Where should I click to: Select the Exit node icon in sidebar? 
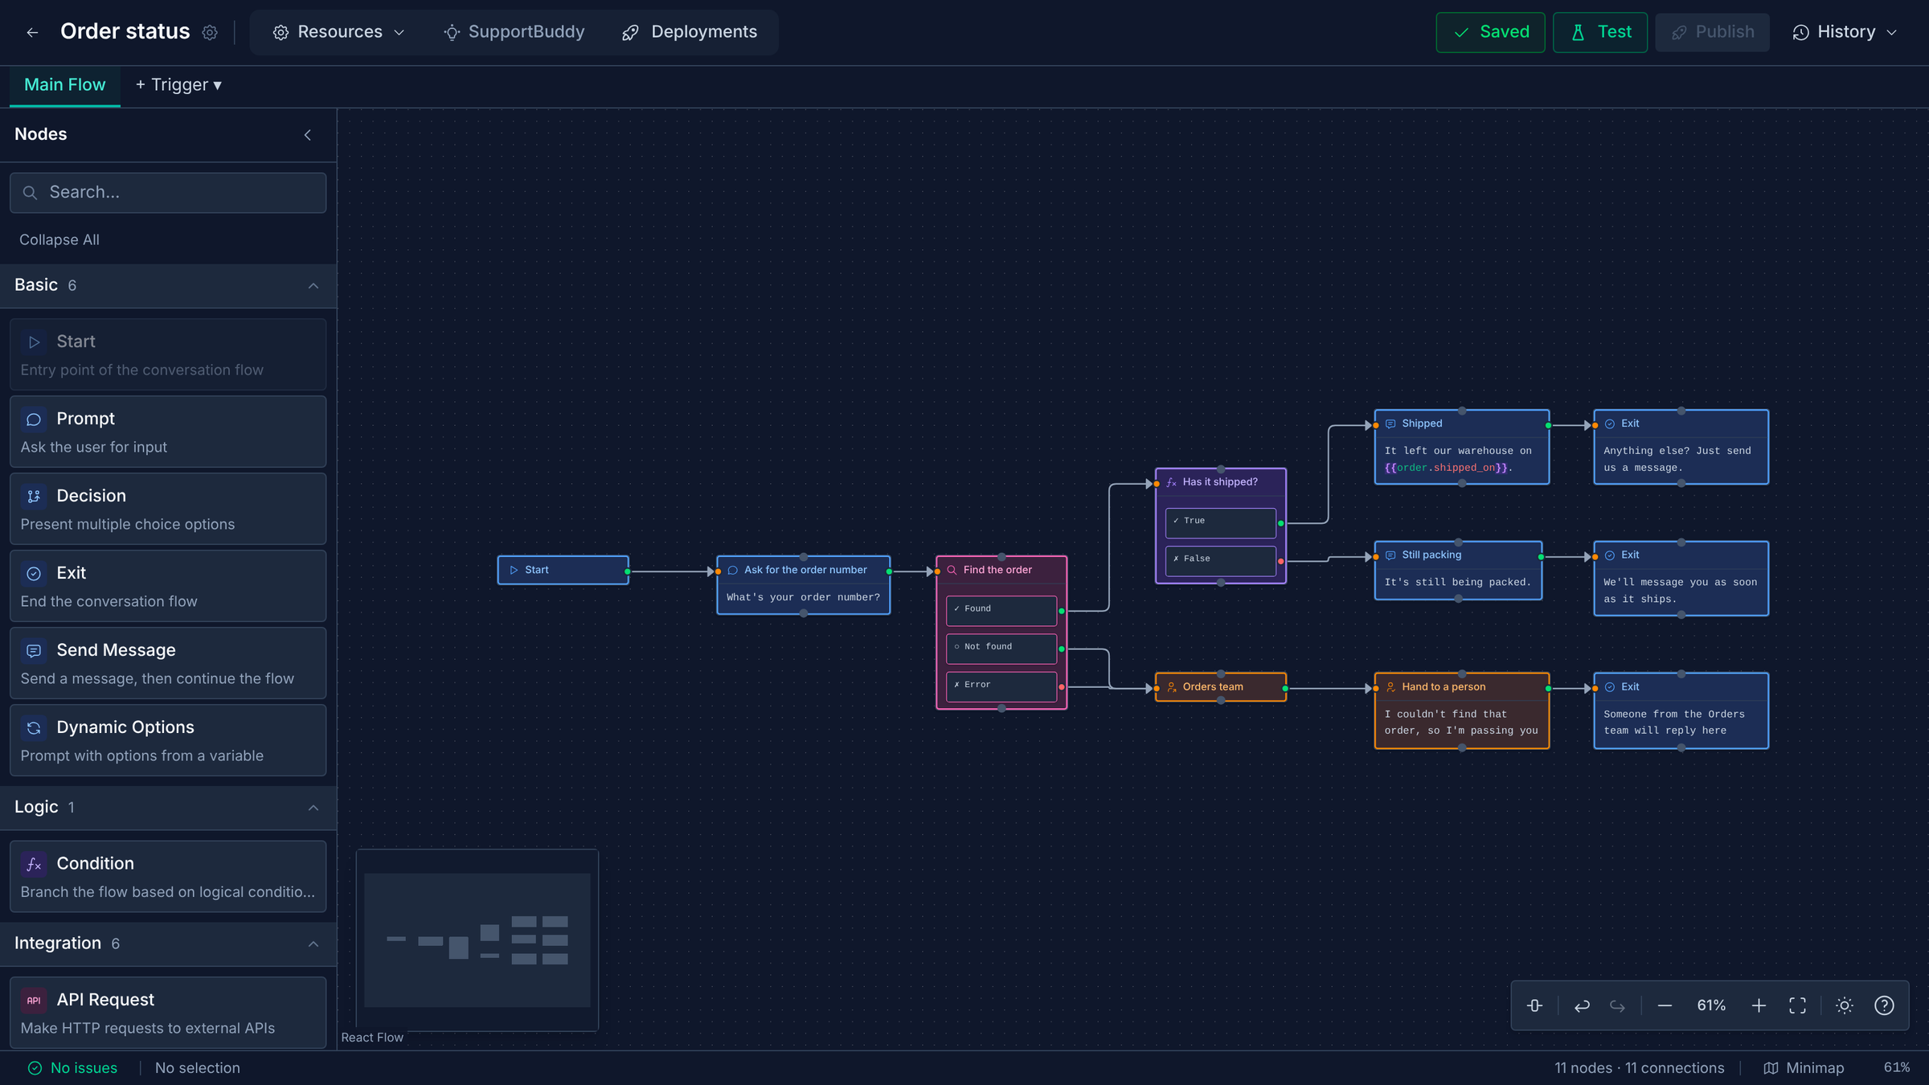34,574
